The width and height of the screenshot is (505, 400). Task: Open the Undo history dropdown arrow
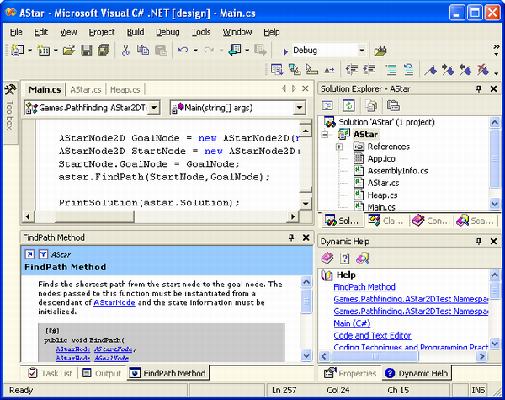pos(195,51)
